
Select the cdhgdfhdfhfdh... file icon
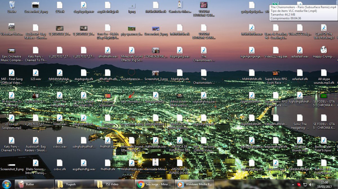click(x=276, y=120)
